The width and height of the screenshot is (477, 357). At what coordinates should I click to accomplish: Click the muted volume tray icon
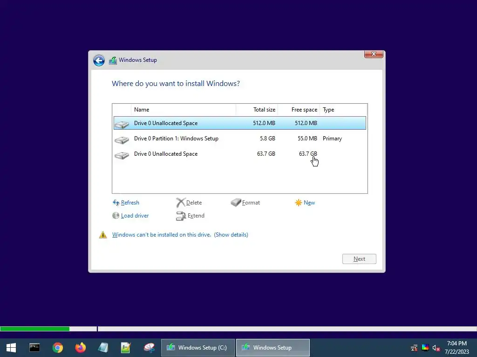click(436, 348)
